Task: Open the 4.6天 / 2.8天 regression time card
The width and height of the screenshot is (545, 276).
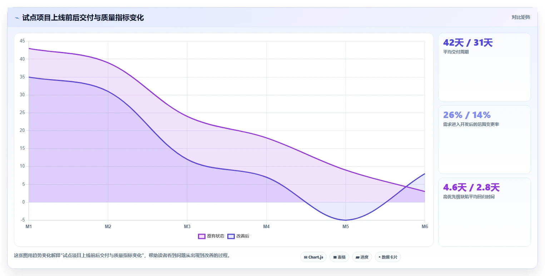Action: [x=485, y=212]
